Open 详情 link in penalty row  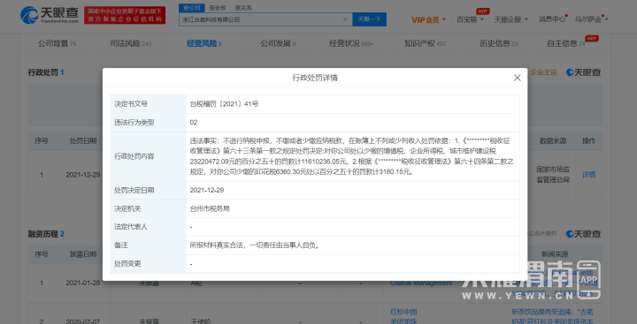pyautogui.click(x=588, y=175)
